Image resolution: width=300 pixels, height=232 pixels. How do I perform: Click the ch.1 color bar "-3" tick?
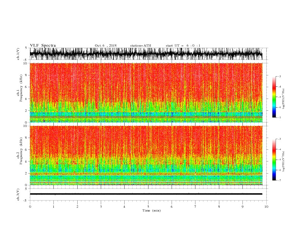point(280,76)
